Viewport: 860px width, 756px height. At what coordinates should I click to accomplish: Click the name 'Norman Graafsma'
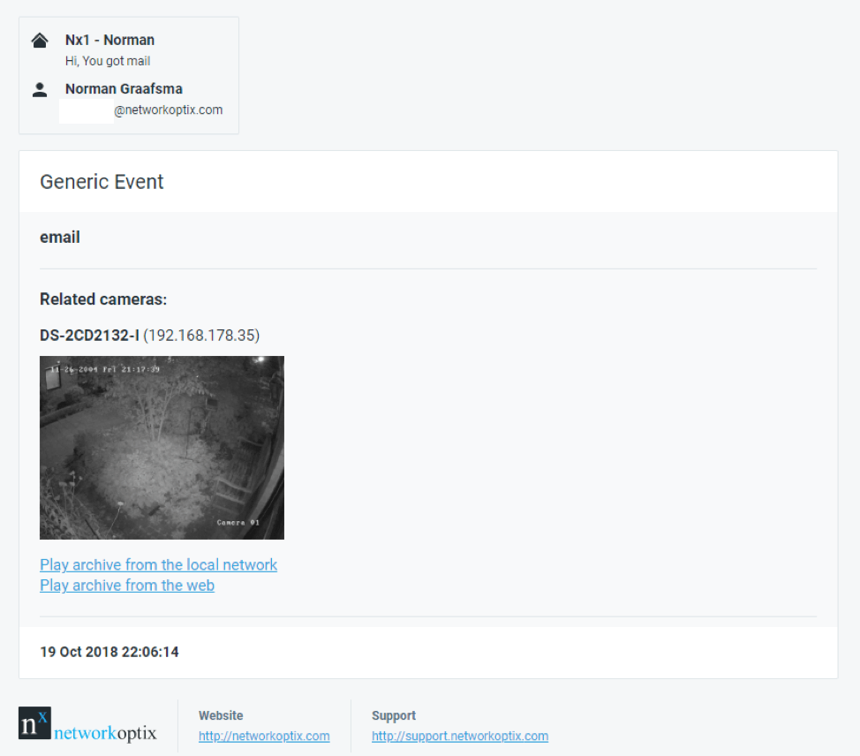(x=124, y=89)
